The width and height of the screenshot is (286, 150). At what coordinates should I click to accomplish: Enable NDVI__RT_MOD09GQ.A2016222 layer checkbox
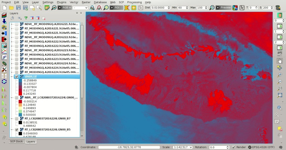point(16,37)
